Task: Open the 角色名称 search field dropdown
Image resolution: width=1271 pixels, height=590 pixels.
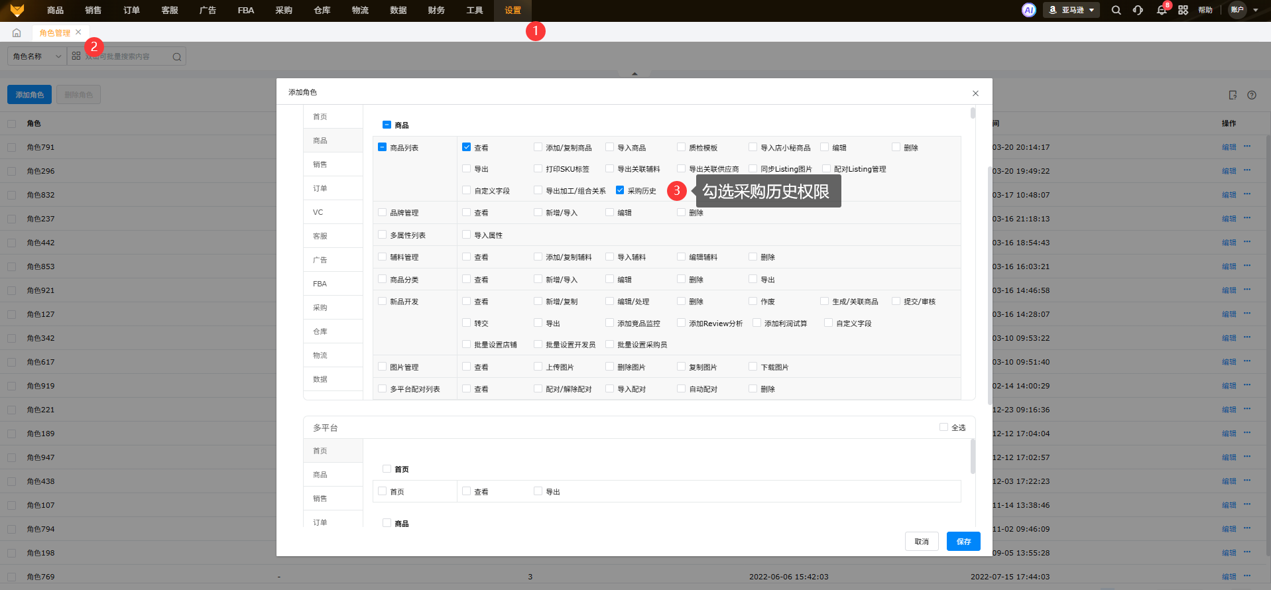Action: [x=37, y=56]
